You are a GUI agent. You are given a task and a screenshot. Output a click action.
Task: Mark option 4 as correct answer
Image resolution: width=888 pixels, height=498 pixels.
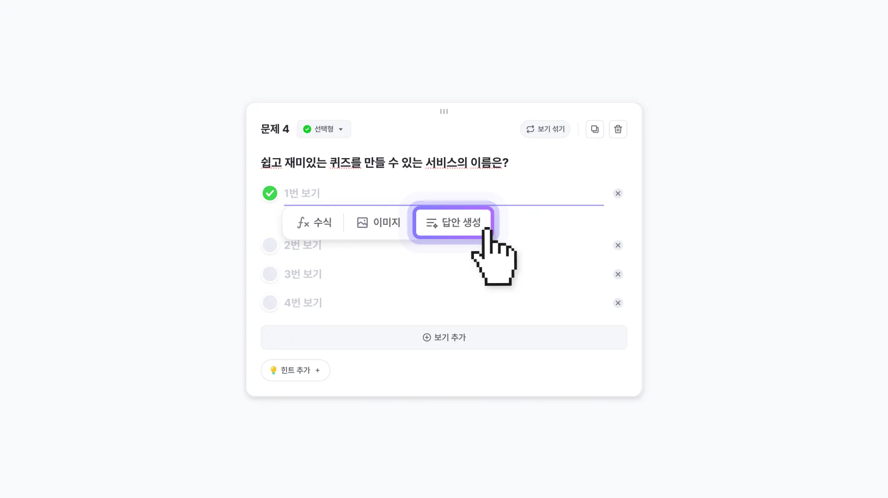tap(270, 303)
